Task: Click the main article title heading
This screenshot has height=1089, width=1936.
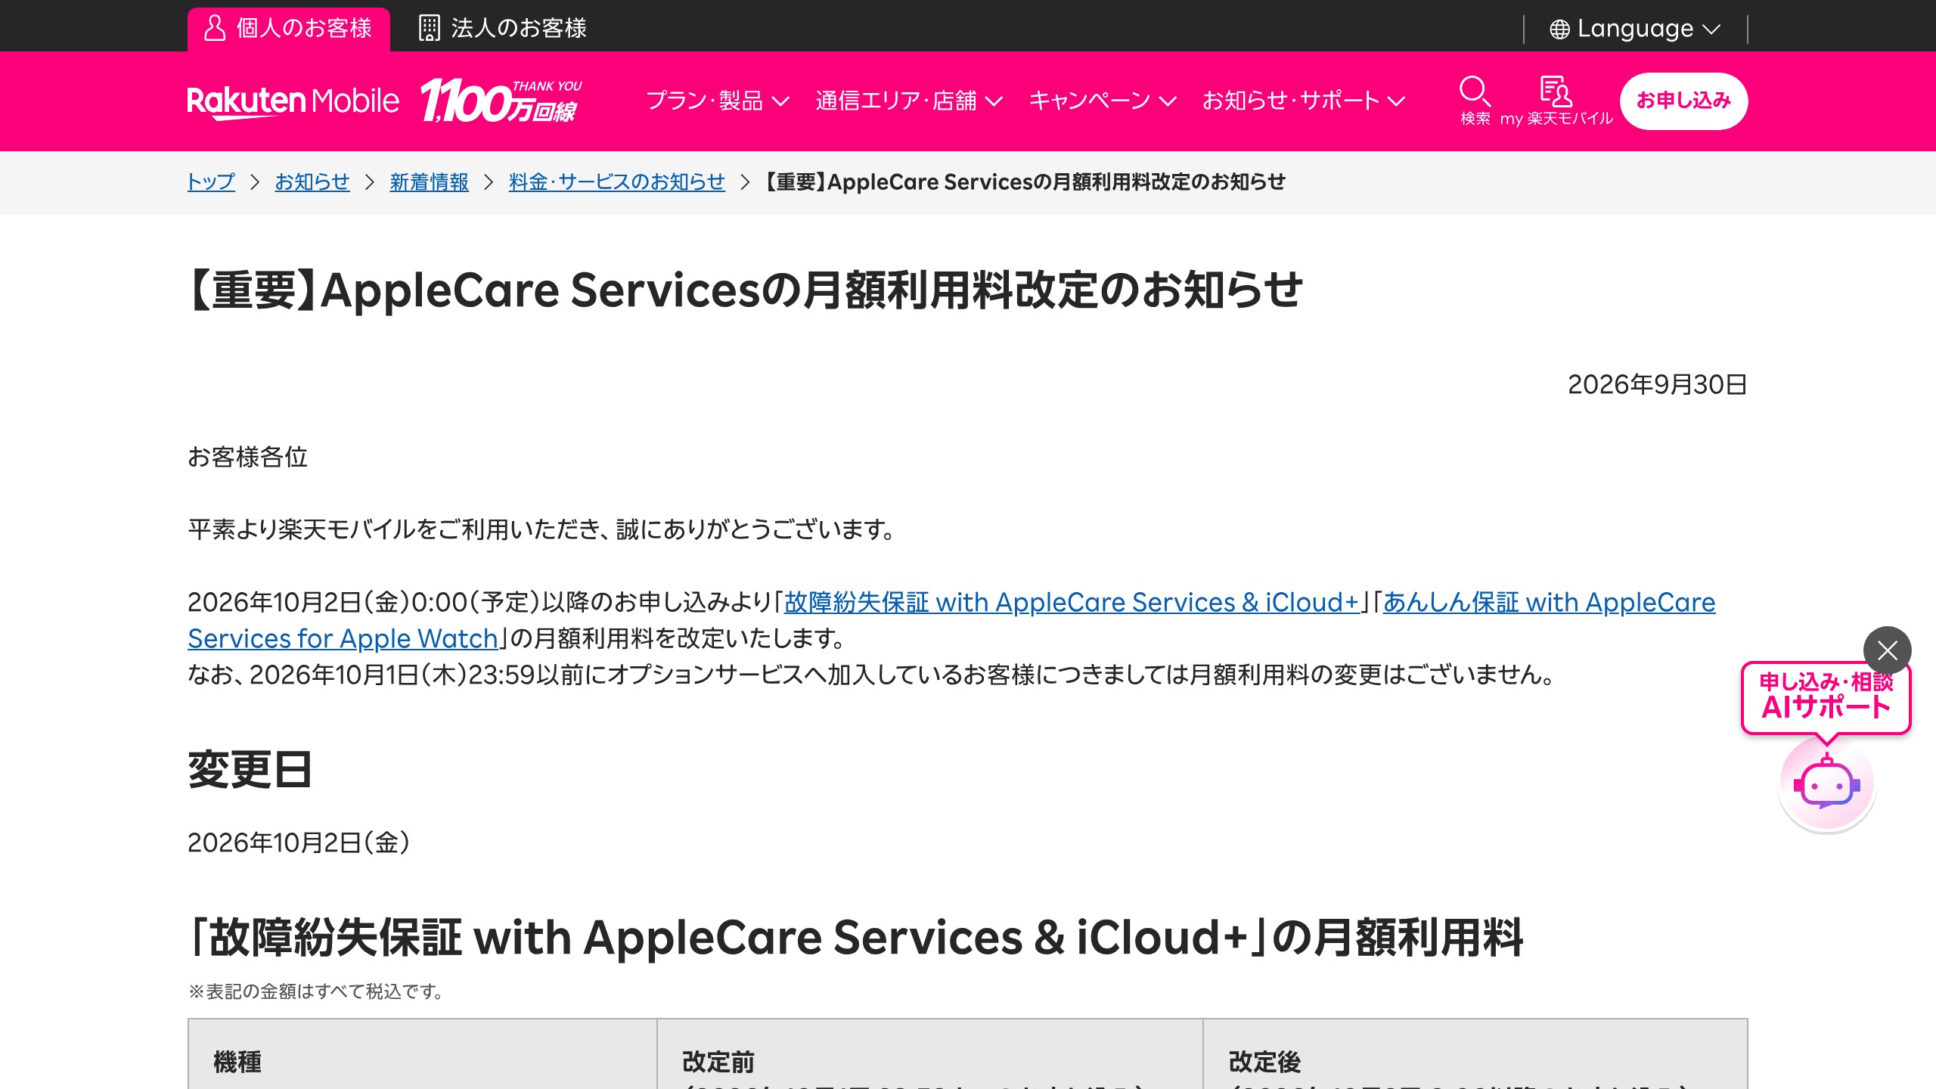Action: point(746,290)
